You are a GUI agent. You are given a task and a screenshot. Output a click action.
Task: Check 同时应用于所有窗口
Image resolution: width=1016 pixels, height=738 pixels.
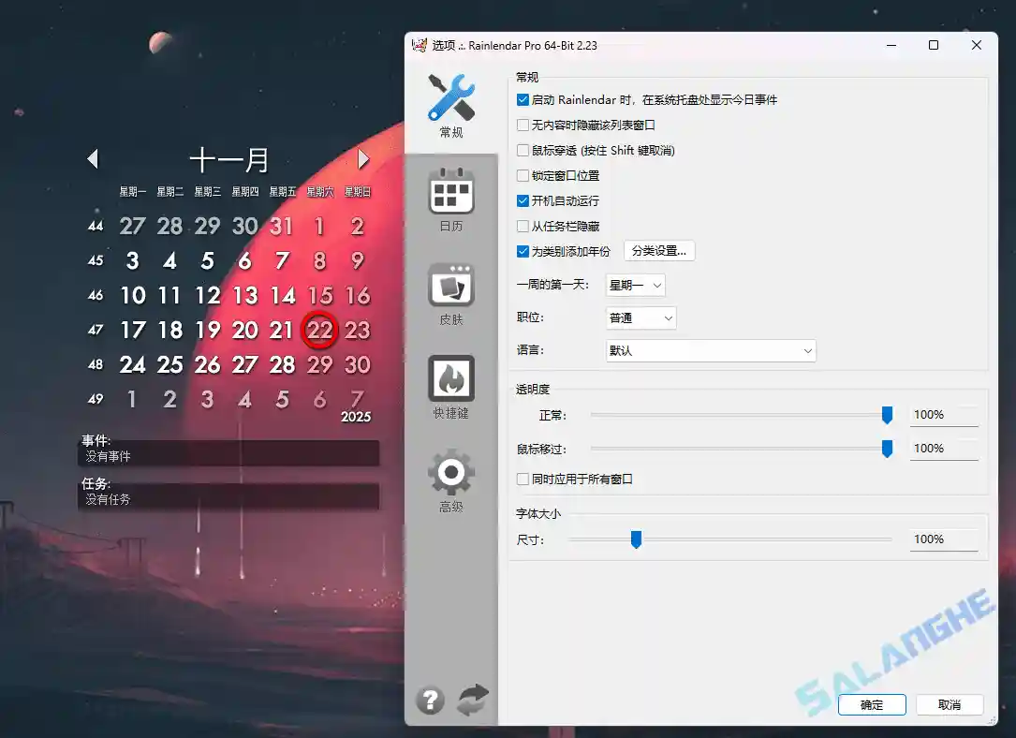[x=522, y=480]
